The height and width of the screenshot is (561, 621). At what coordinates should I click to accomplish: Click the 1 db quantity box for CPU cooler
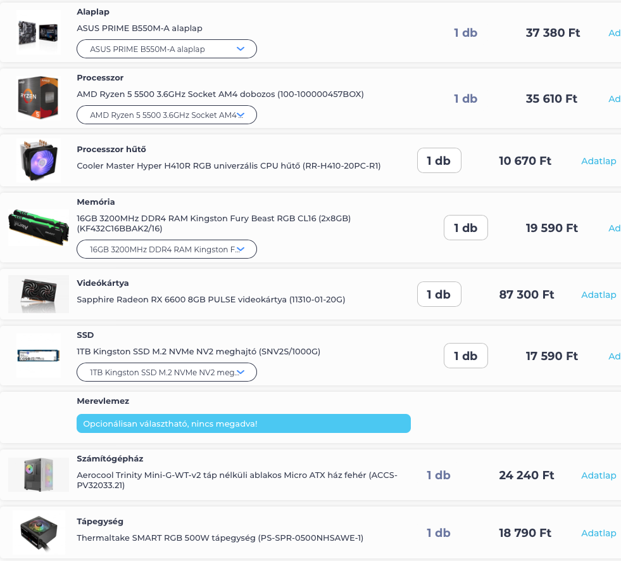pos(439,160)
